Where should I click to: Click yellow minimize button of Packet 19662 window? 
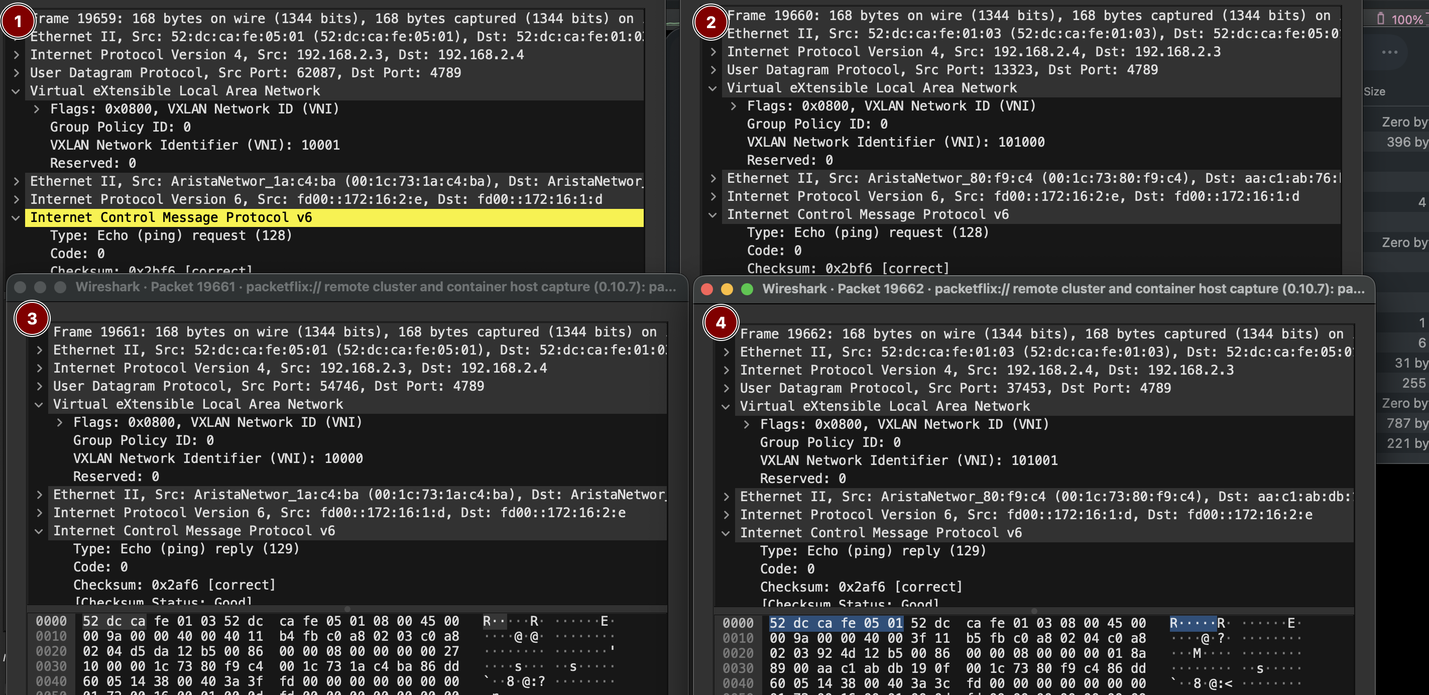click(727, 289)
